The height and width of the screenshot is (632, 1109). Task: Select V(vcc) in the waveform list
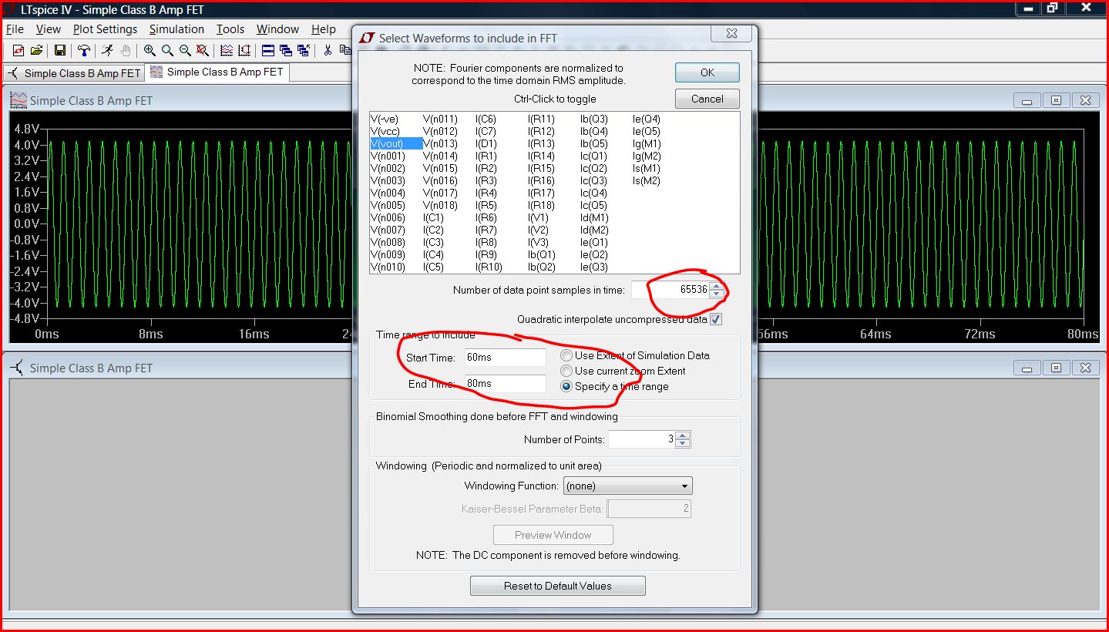pos(385,131)
